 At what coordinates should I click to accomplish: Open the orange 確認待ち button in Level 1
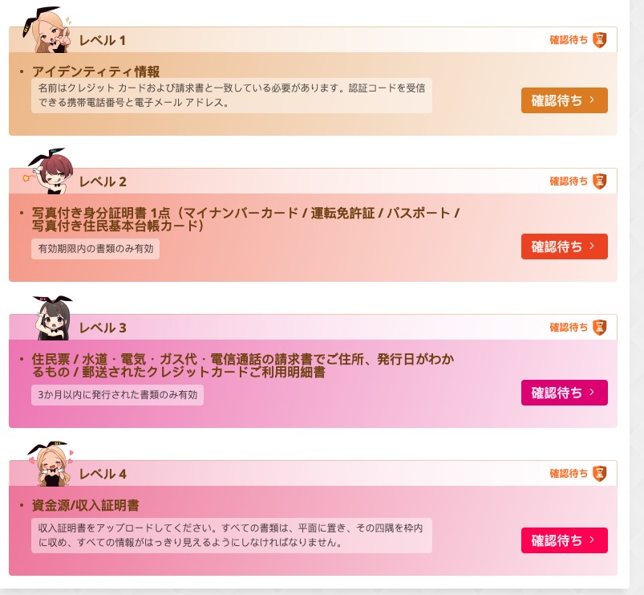click(x=565, y=100)
